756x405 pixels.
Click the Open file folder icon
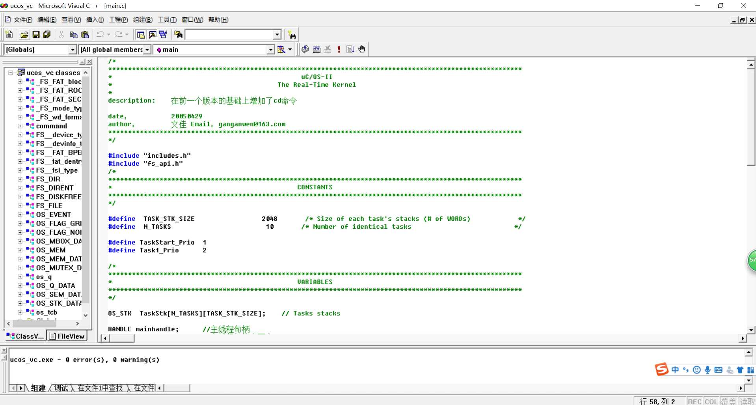24,35
